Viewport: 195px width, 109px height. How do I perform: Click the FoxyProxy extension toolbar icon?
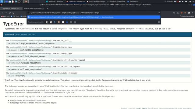pos(182,13)
